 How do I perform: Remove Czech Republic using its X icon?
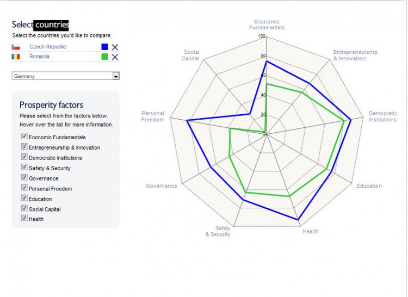click(115, 47)
